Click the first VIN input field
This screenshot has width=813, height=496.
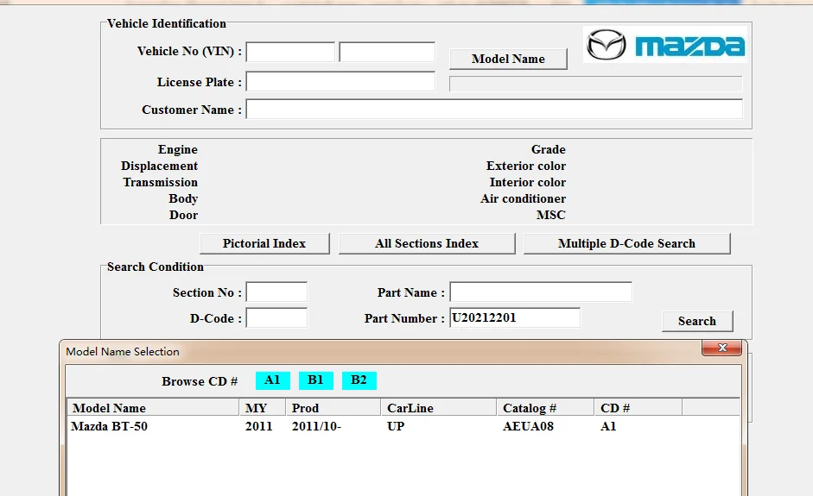290,52
